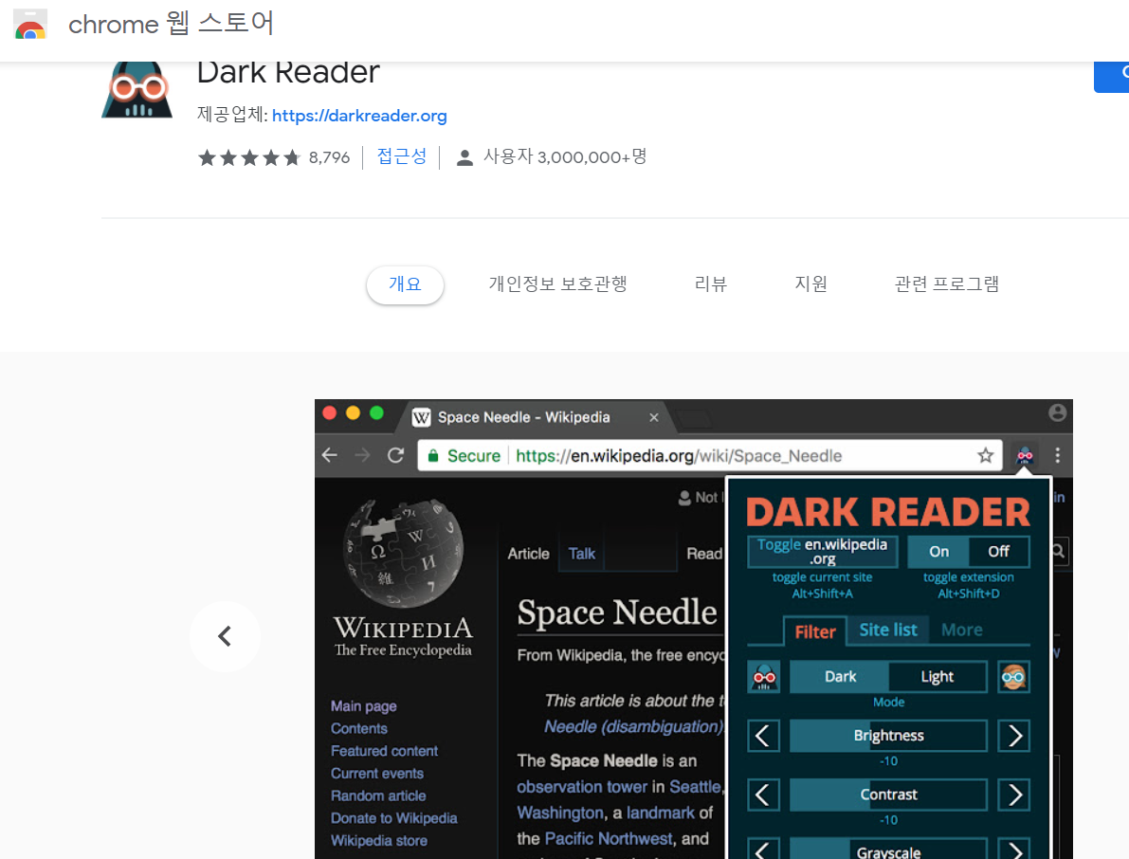
Task: Click the Space Needle article heading
Action: 617,612
